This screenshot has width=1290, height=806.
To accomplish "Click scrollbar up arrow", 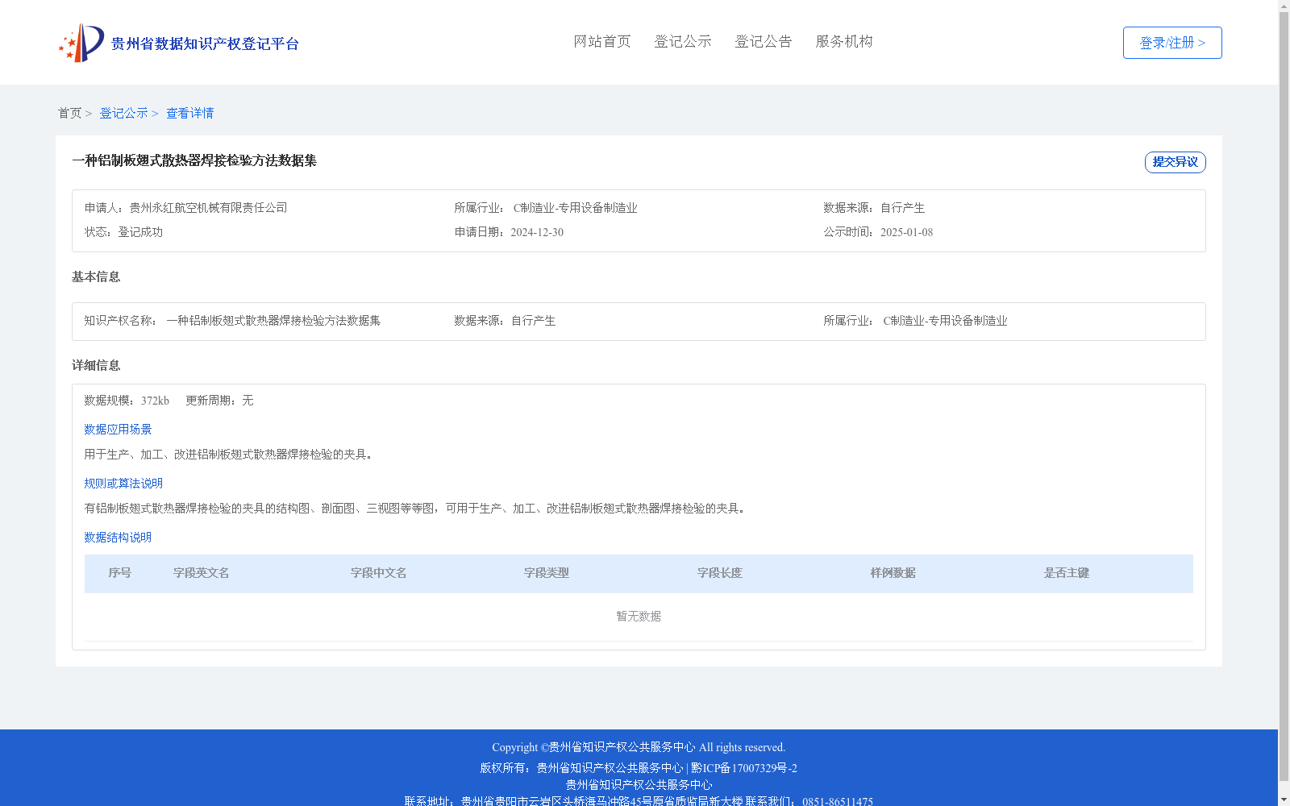I will pyautogui.click(x=1284, y=6).
